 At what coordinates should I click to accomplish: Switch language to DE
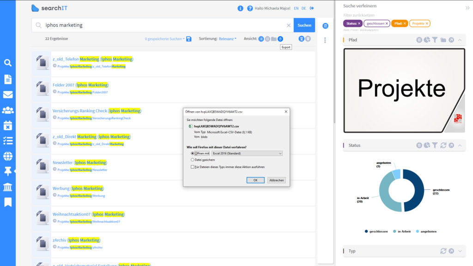point(304,8)
